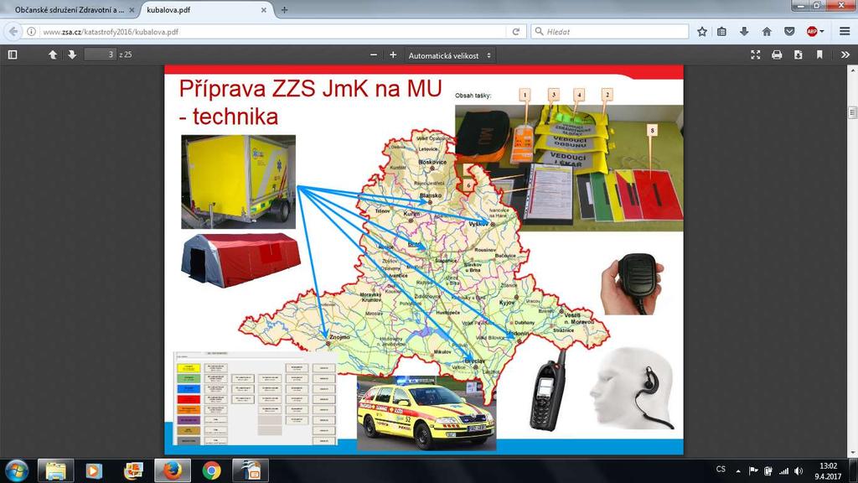Print the PDF document

point(777,55)
